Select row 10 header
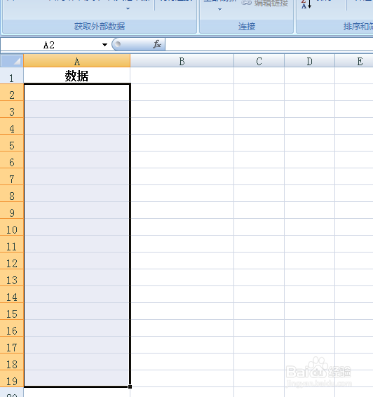373x397 pixels. point(12,227)
